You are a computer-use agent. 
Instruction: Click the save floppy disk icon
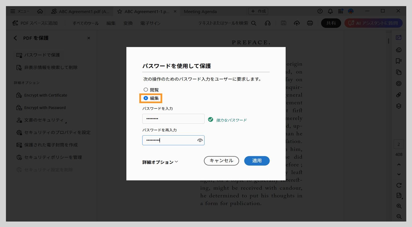pyautogui.click(x=284, y=23)
